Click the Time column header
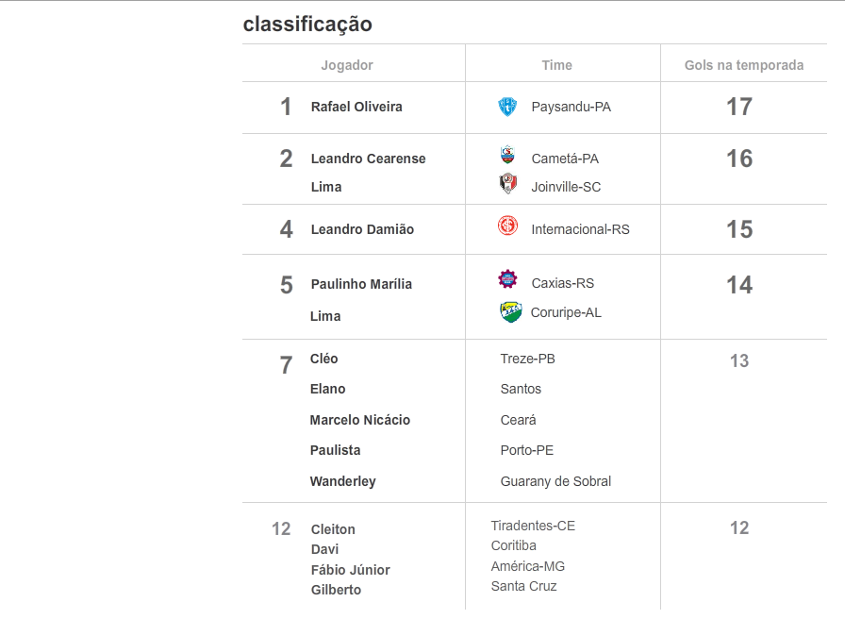 pos(556,65)
